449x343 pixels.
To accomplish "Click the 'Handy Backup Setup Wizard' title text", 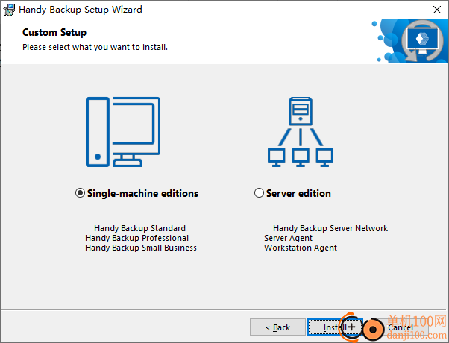I will pos(81,10).
